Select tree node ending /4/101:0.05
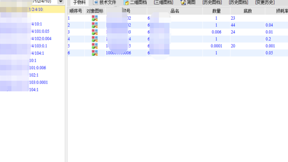Screen dimensions: 288x162 40,31
